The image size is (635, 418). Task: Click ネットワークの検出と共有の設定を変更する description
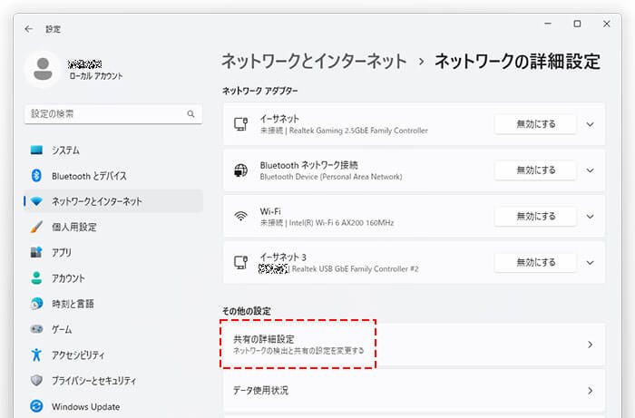point(298,350)
